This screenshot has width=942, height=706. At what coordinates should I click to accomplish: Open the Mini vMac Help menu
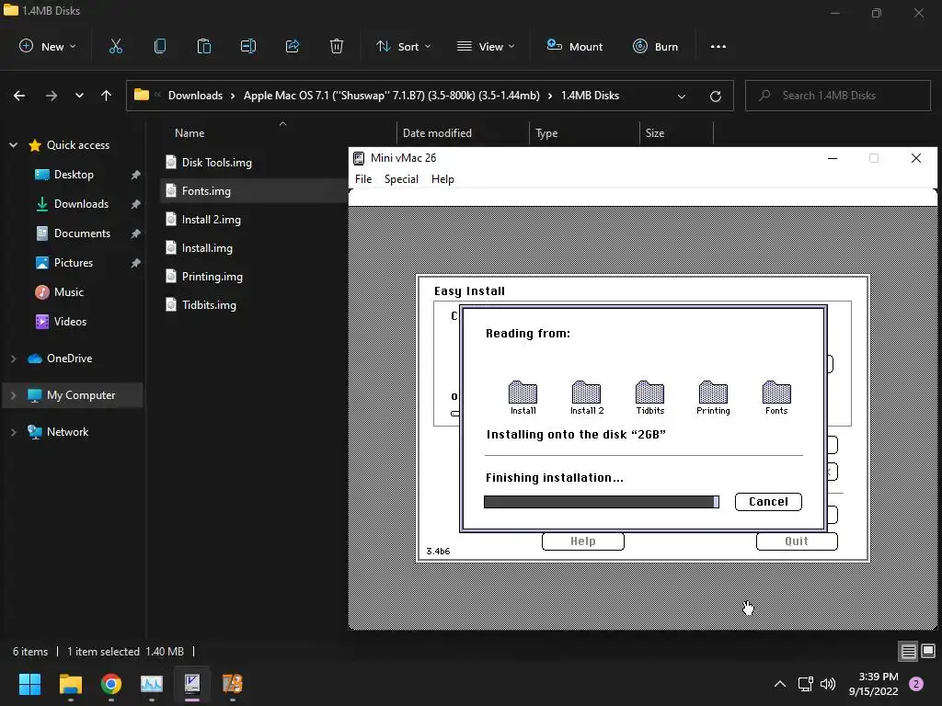[x=442, y=179]
